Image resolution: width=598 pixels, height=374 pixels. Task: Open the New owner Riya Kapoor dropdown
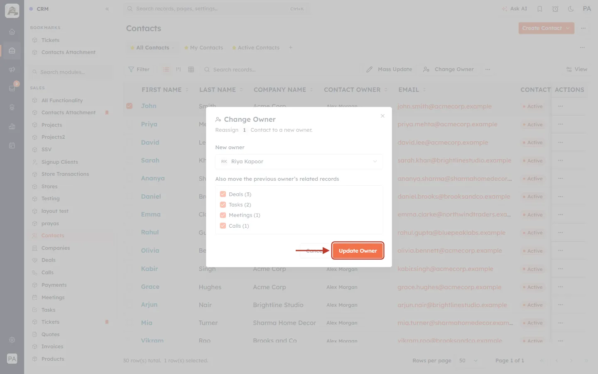(299, 162)
